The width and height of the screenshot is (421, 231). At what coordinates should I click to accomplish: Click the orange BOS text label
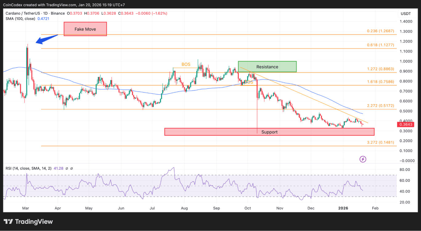[x=185, y=64]
